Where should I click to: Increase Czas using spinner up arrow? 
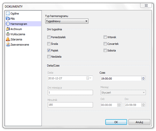[143, 77]
